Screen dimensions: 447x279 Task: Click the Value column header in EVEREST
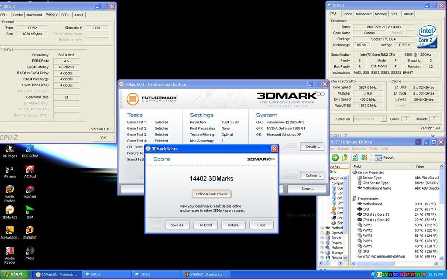coord(426,166)
